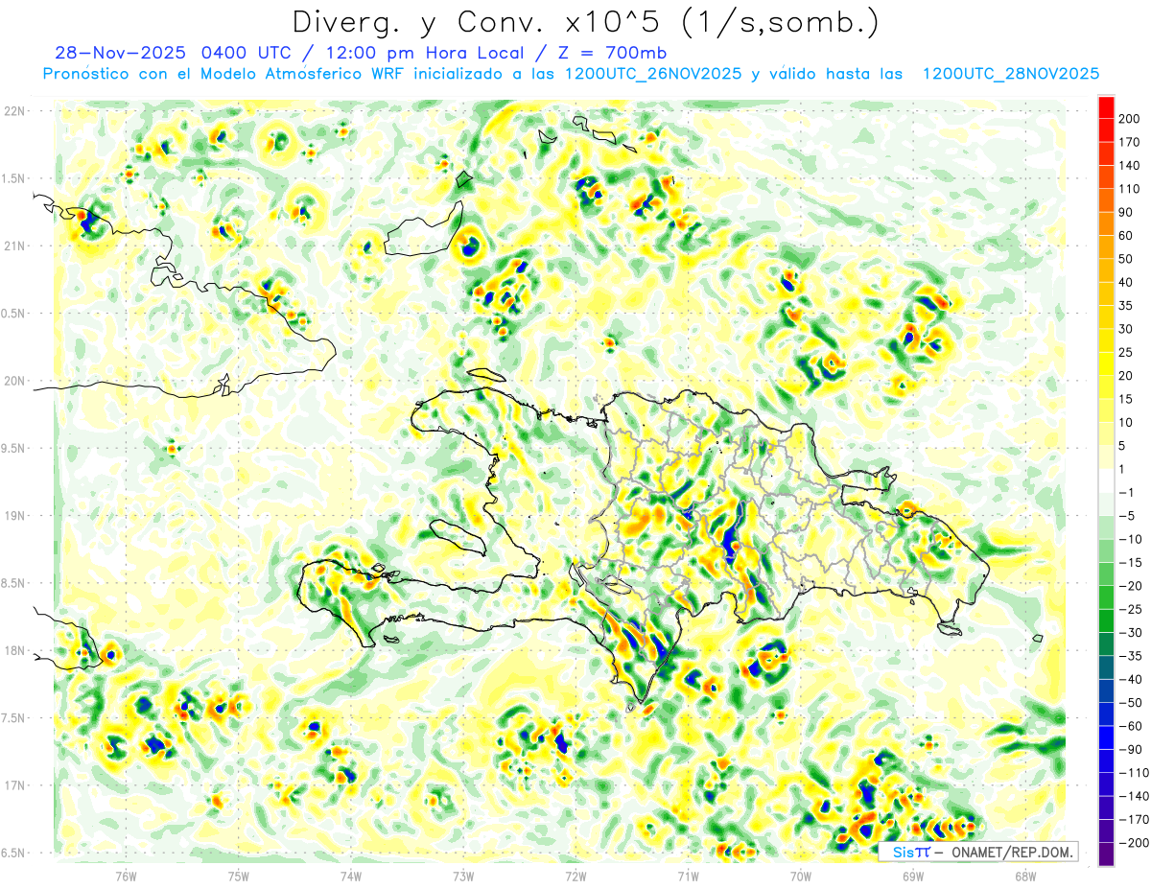This screenshot has height=889, width=1151.
Task: Click the 72W longitude tick label
Action: (575, 876)
